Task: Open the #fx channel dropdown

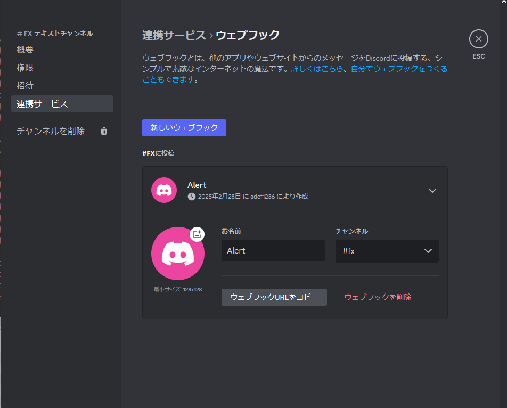Action: click(387, 251)
